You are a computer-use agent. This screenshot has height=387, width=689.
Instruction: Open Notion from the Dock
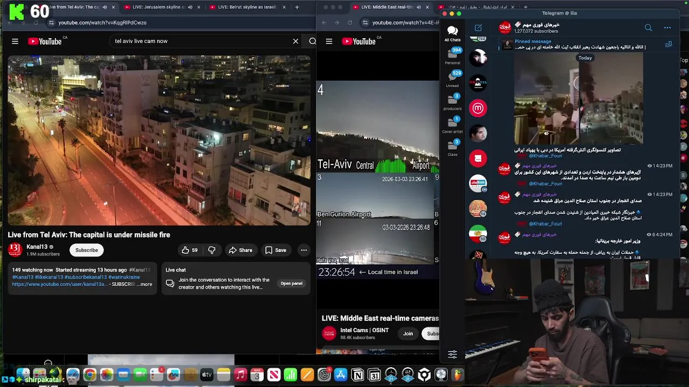tap(357, 375)
